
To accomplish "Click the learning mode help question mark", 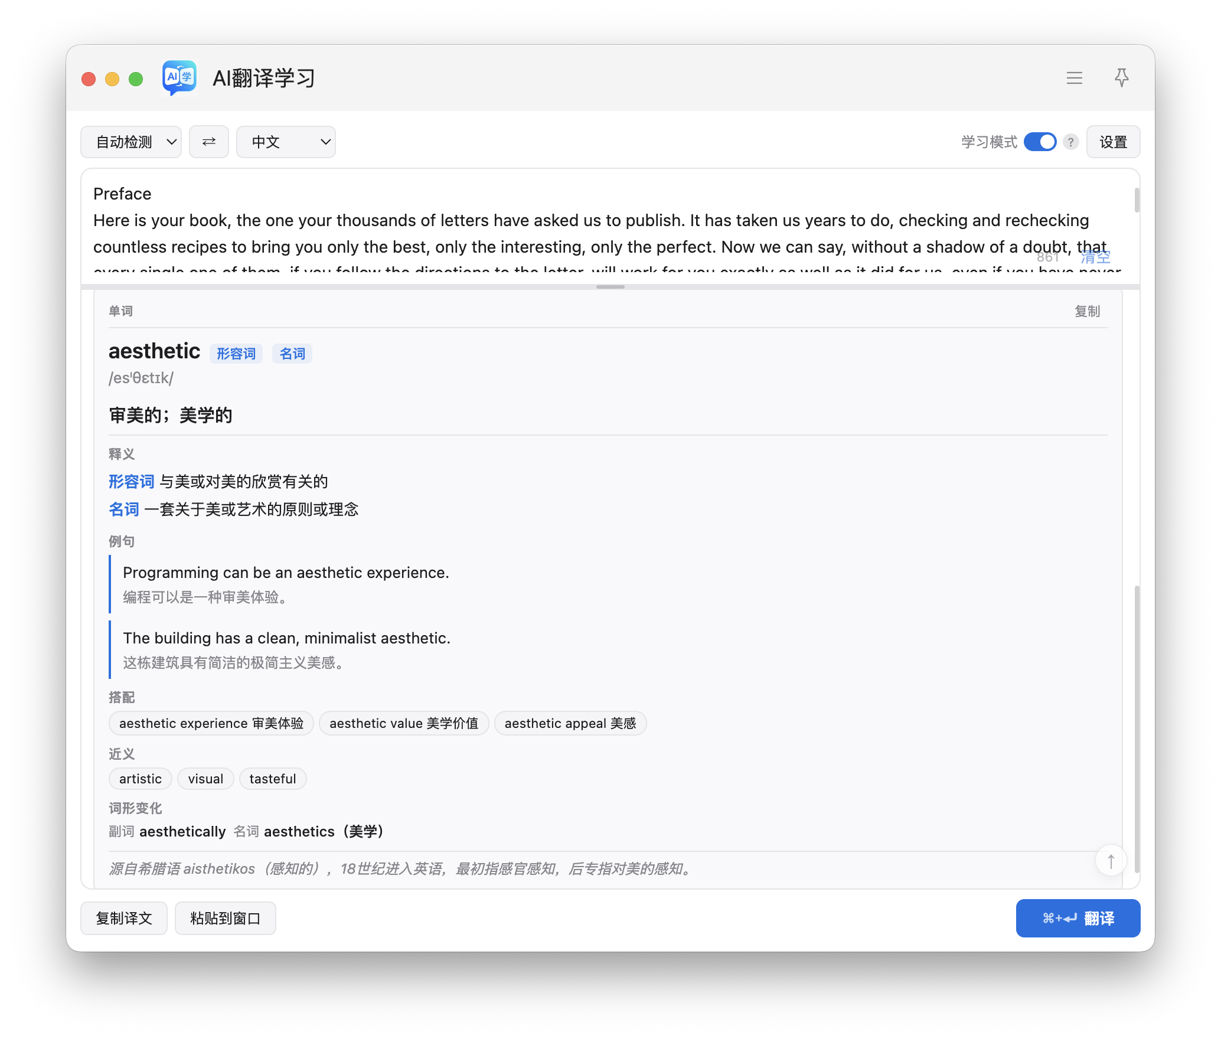I will (1070, 142).
